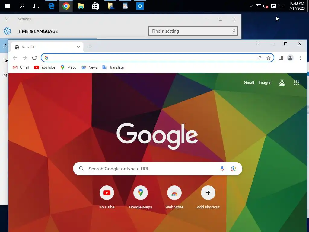The width and height of the screenshot is (309, 232).
Task: Search settings with magnifier icon
Action: coord(234,31)
